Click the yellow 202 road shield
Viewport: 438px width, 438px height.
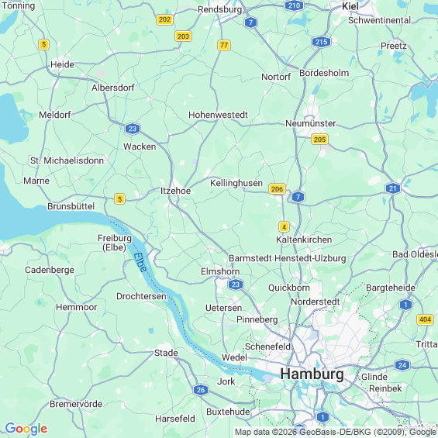(x=164, y=19)
